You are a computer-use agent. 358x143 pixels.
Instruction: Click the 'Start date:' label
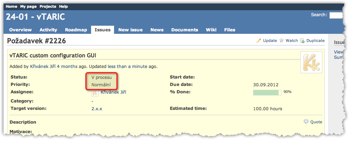(x=182, y=77)
